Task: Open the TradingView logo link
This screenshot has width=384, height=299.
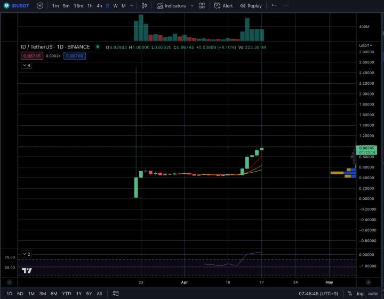Action: [27, 270]
